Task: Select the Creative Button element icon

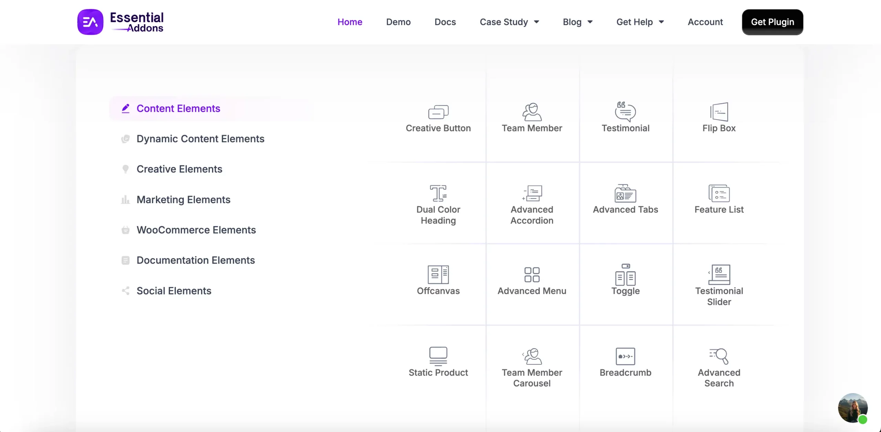Action: click(438, 111)
